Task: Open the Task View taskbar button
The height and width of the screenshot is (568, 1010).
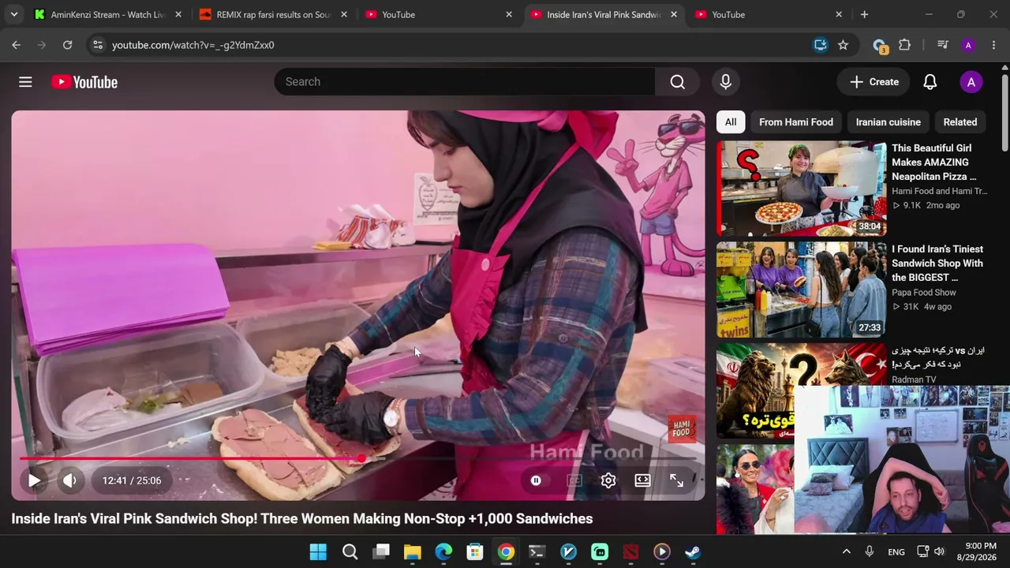Action: [x=381, y=552]
